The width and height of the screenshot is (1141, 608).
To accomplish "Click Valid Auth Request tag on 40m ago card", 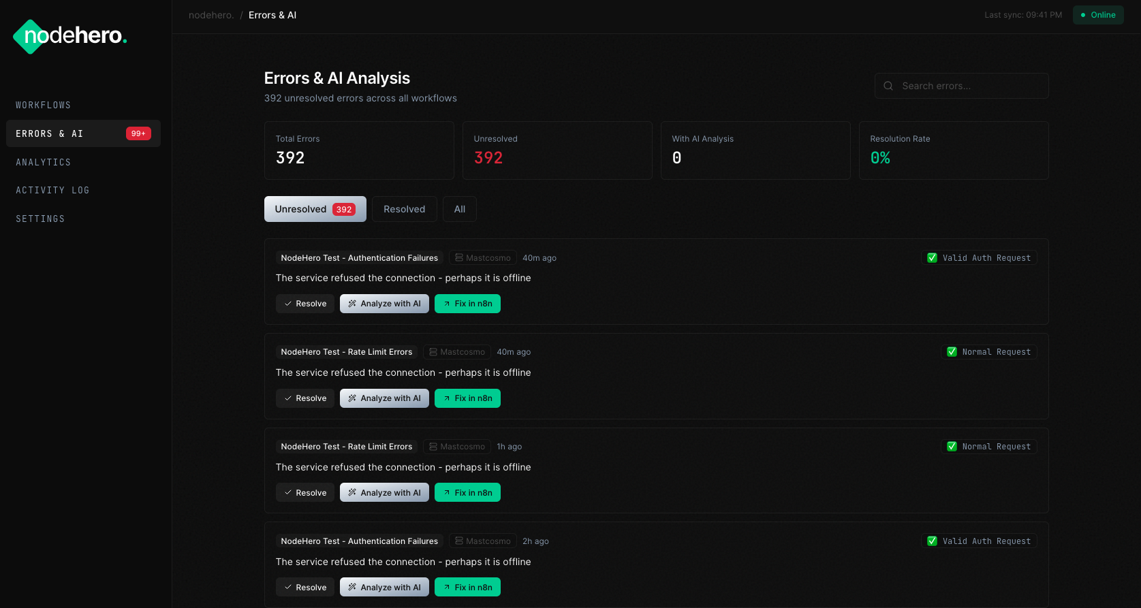I will point(979,258).
